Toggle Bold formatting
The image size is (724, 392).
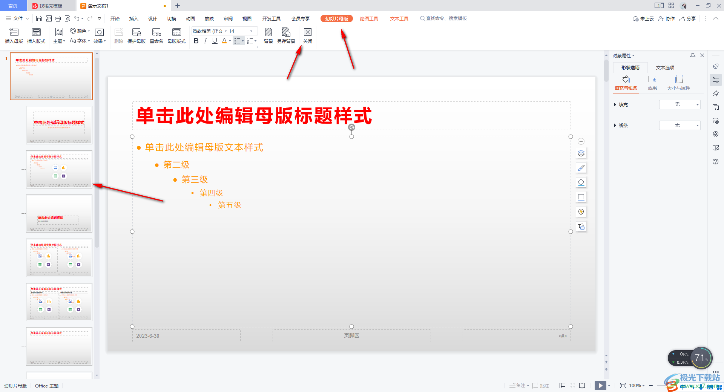(x=196, y=41)
